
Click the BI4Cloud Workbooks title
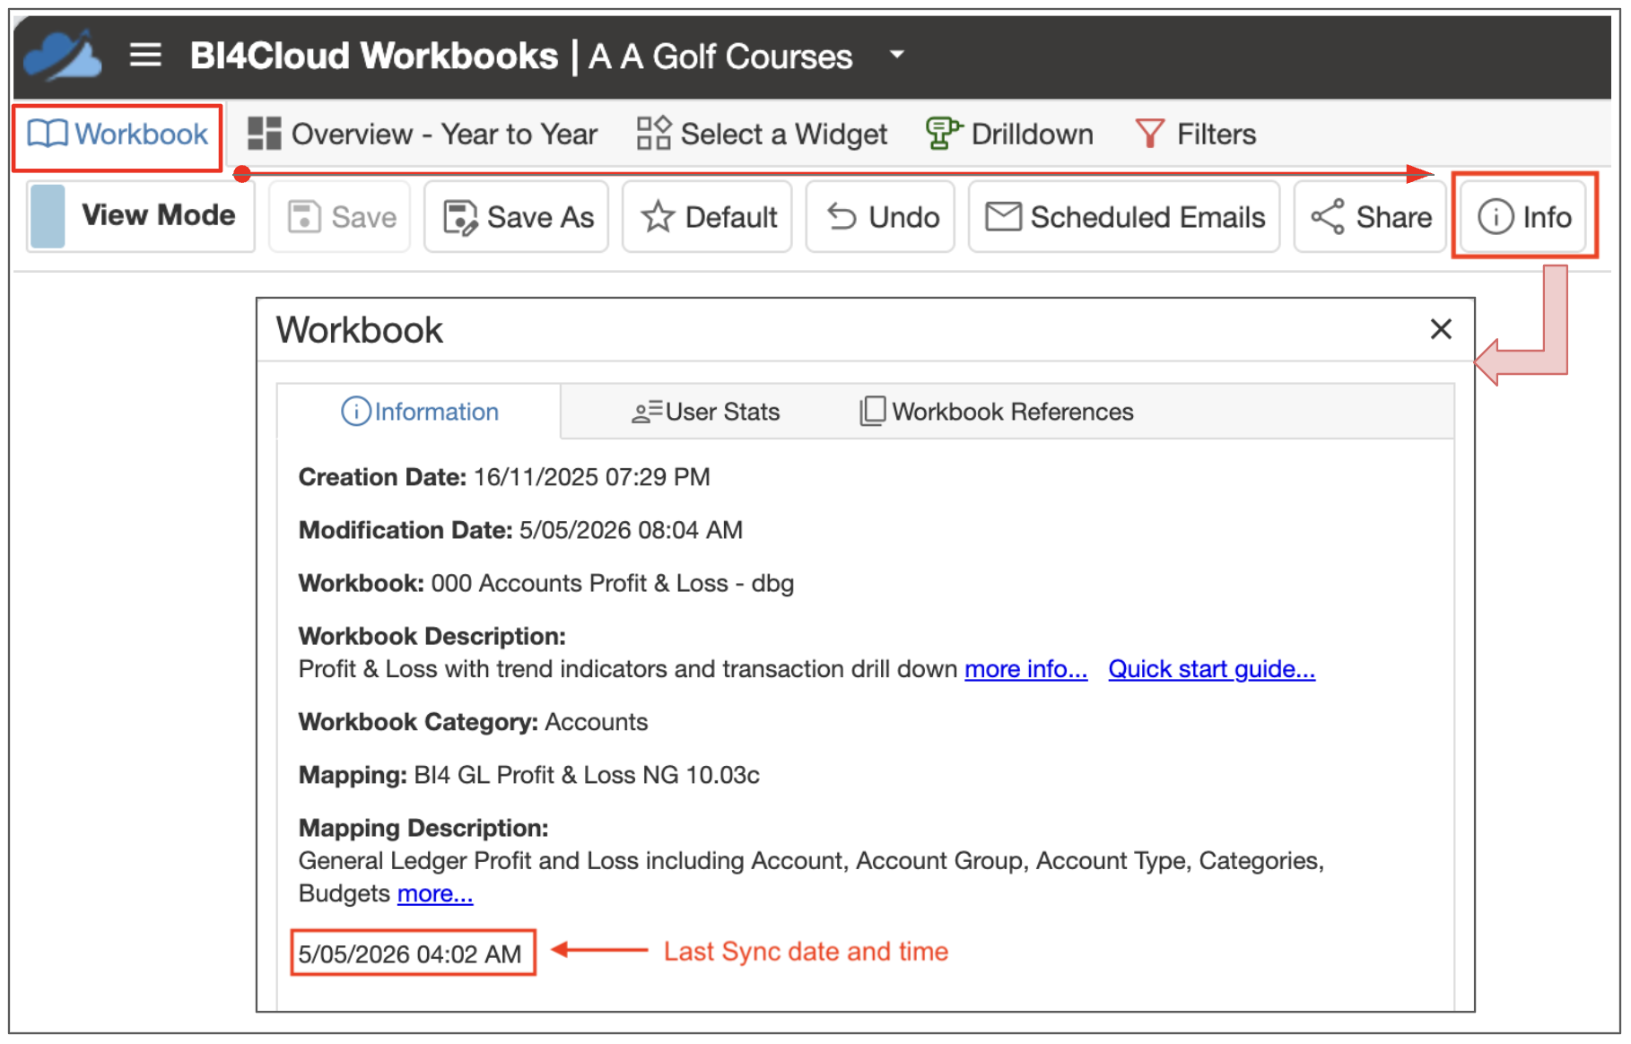373,56
